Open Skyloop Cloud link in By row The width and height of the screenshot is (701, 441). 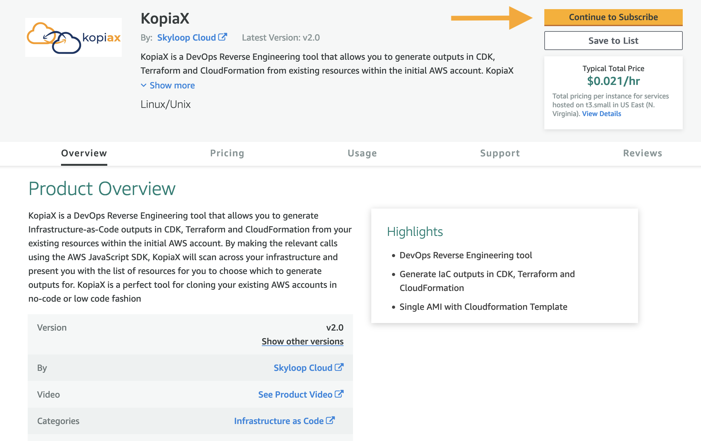click(x=303, y=368)
